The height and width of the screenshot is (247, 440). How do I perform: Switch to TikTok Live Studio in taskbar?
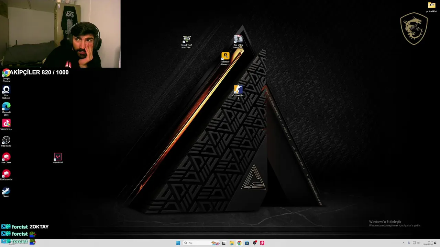click(x=262, y=243)
